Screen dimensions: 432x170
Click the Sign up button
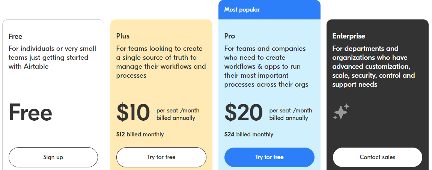[53, 157]
